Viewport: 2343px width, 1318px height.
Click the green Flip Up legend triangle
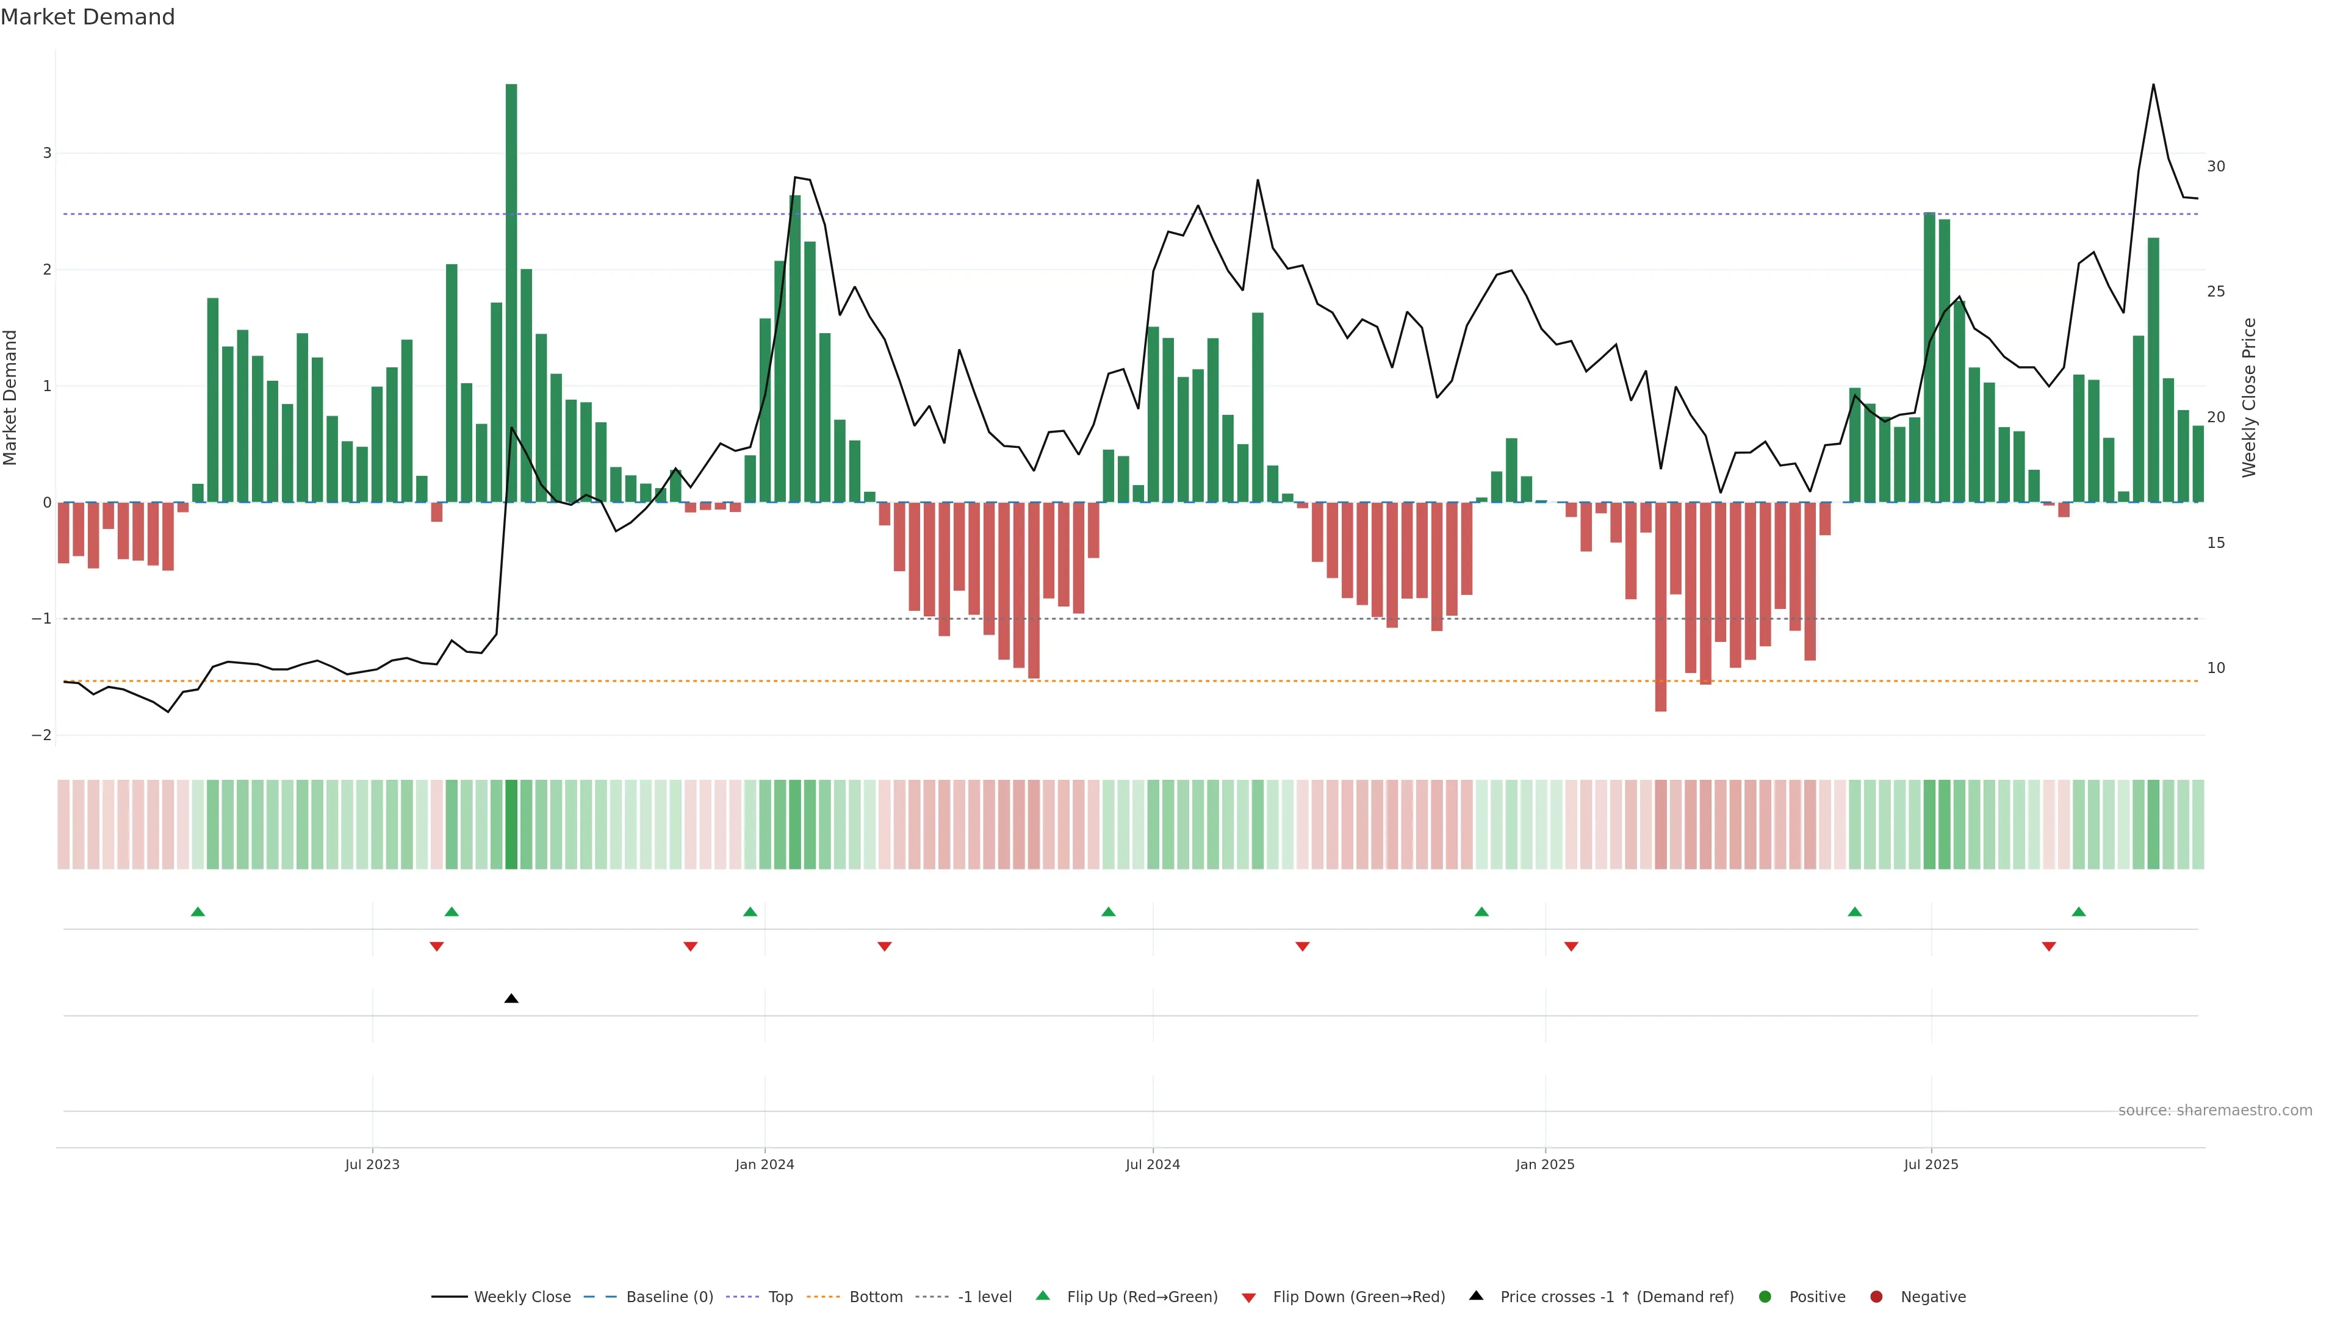click(x=1042, y=1295)
